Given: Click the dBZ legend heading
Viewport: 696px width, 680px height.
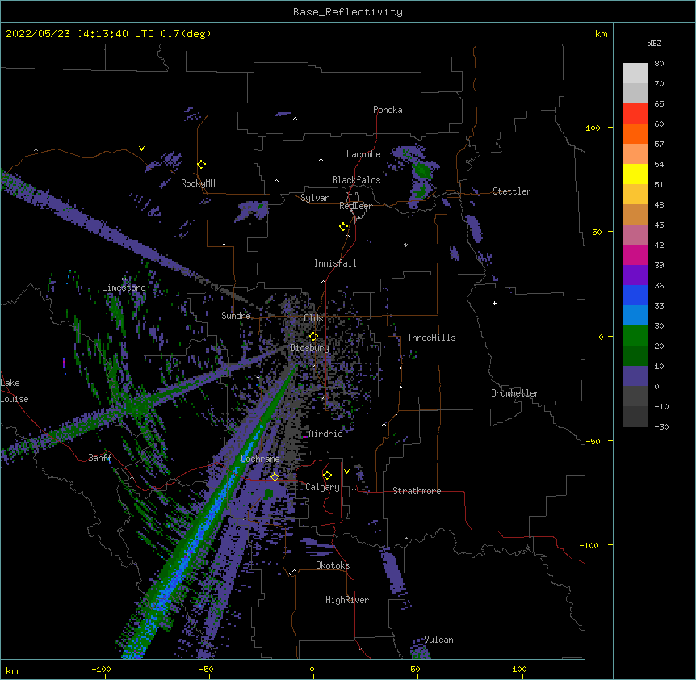Looking at the screenshot, I should (654, 44).
